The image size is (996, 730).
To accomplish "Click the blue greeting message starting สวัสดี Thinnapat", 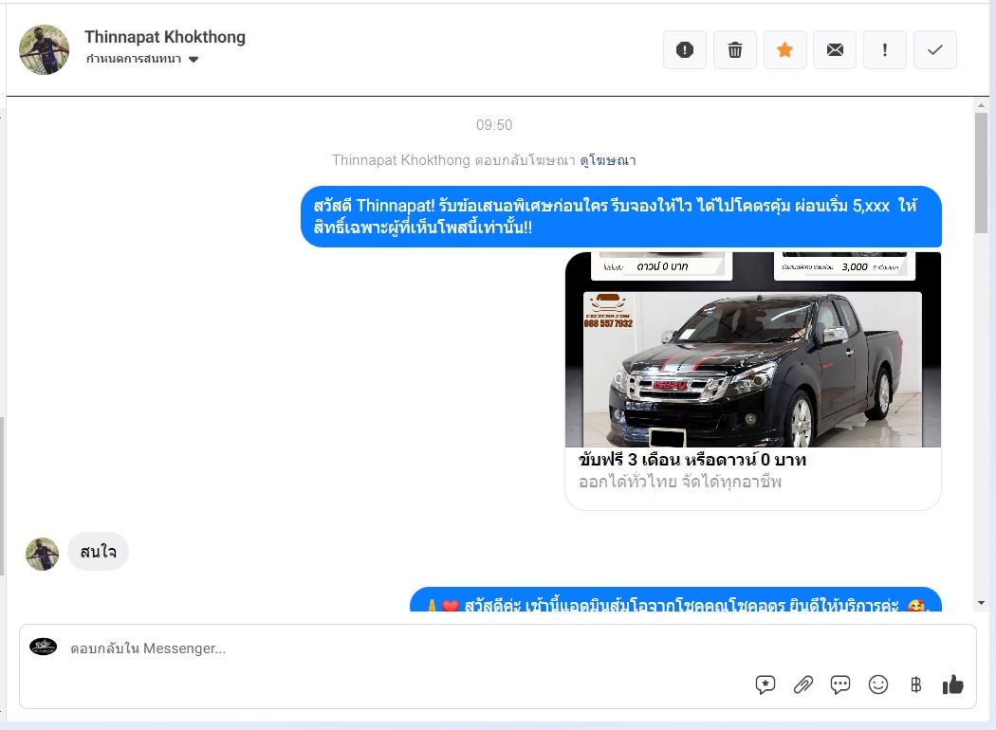I will click(621, 216).
